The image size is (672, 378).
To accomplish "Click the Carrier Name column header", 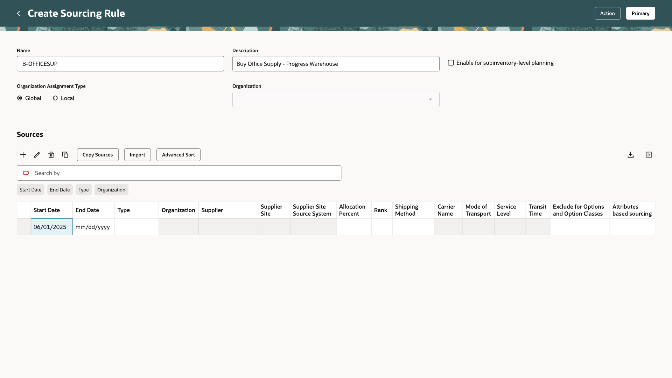I will (x=449, y=210).
